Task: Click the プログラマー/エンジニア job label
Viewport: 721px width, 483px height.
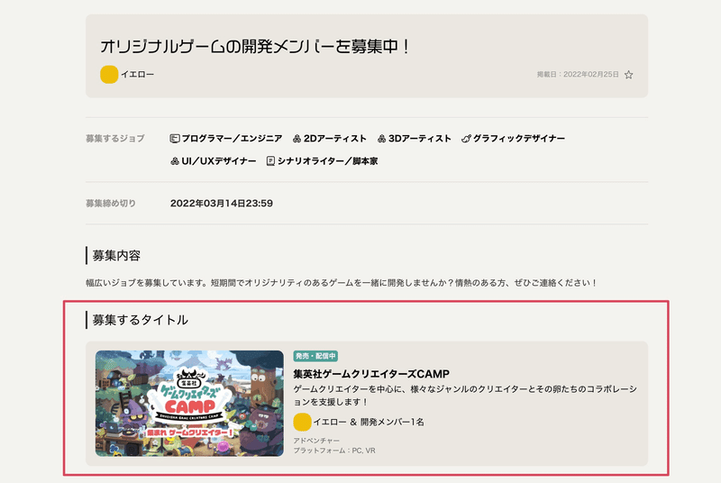Action: coord(232,139)
